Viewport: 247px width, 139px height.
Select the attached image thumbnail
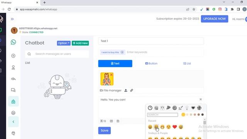point(107,79)
